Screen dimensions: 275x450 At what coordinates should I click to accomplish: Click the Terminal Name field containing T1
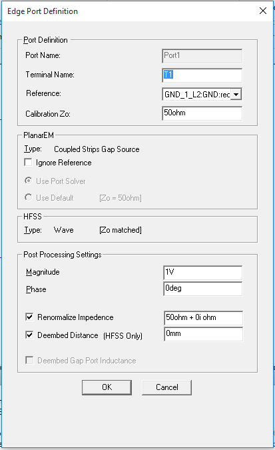tap(202, 75)
